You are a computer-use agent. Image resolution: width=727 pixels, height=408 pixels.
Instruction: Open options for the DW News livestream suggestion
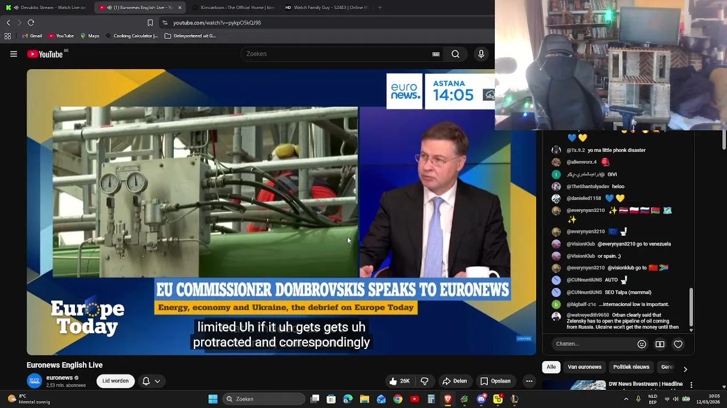point(691,385)
